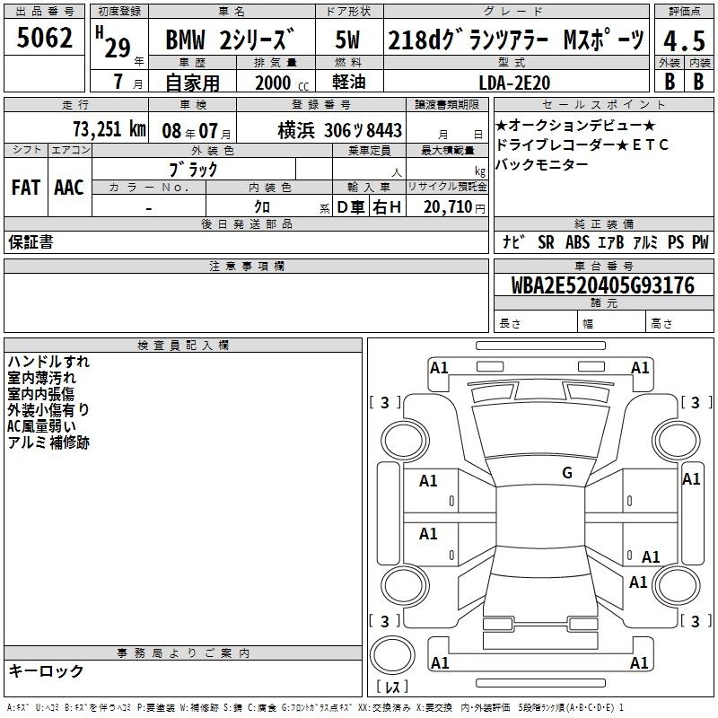Select the SR sunroof equipment indicator
The height and width of the screenshot is (718, 718).
tap(546, 242)
